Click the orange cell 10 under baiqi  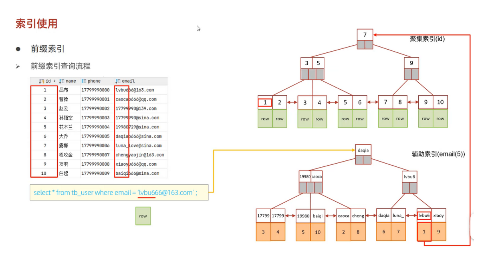click(318, 232)
